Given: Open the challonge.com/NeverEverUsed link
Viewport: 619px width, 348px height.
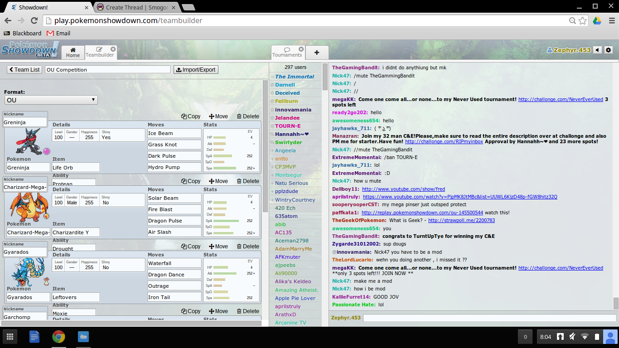Looking at the screenshot, I should click(x=561, y=99).
